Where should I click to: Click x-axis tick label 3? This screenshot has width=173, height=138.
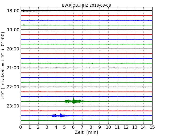(47, 127)
